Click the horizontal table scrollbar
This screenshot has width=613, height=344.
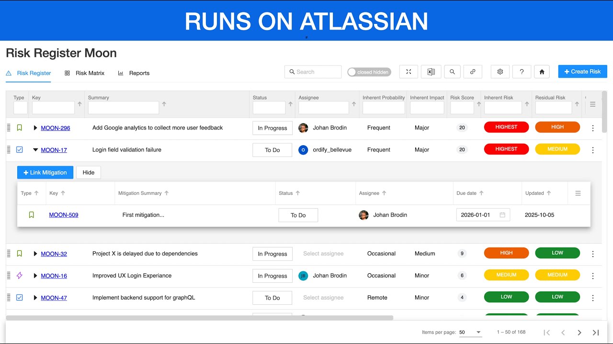click(200, 318)
